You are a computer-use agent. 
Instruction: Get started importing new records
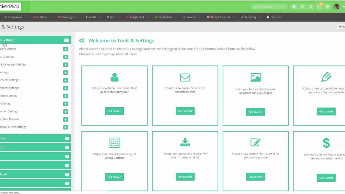coord(185,177)
